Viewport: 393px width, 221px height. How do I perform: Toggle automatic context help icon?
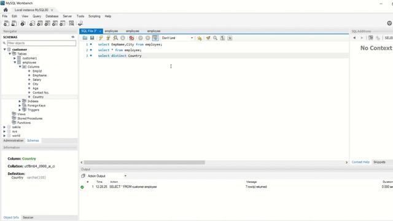371,38
